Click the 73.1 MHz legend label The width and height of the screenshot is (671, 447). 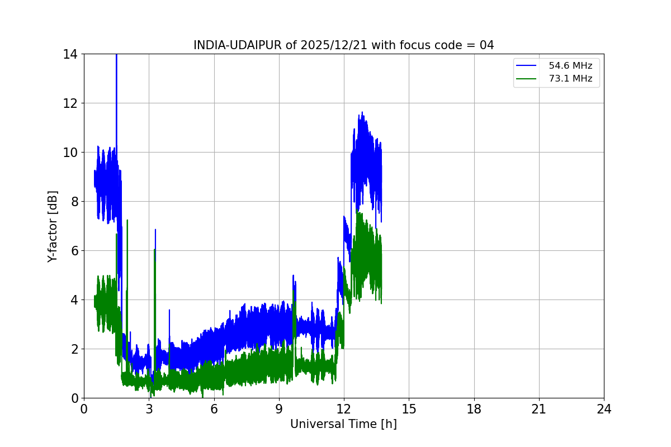pyautogui.click(x=570, y=79)
